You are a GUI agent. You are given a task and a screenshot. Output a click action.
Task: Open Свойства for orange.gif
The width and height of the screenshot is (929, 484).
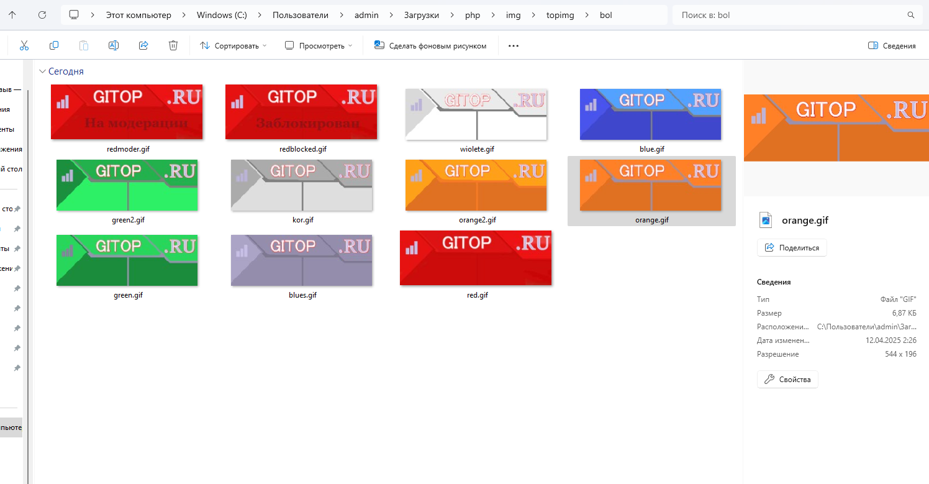tap(787, 379)
